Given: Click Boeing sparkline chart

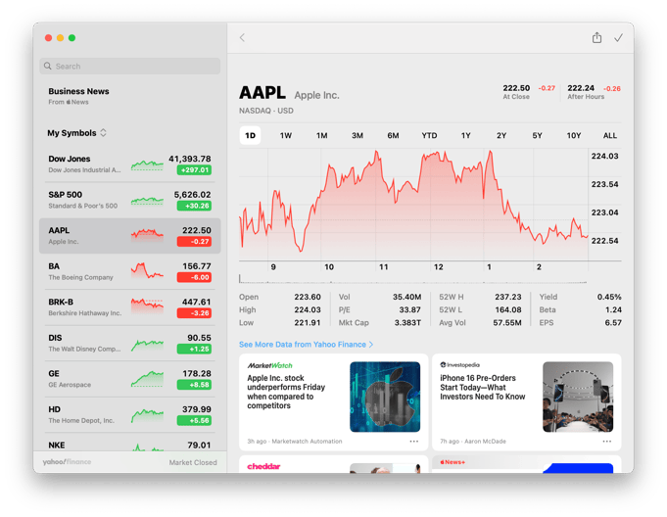Looking at the screenshot, I should pyautogui.click(x=147, y=270).
